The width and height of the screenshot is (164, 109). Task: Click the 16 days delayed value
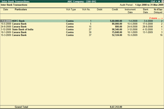tap(161, 35)
